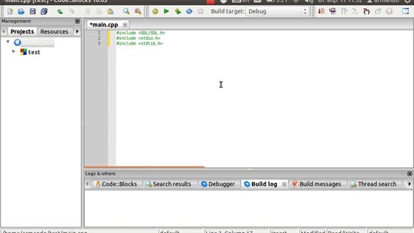The image size is (414, 233).
Task: Open Replace with the red magnifier icon
Action: pos(138,12)
